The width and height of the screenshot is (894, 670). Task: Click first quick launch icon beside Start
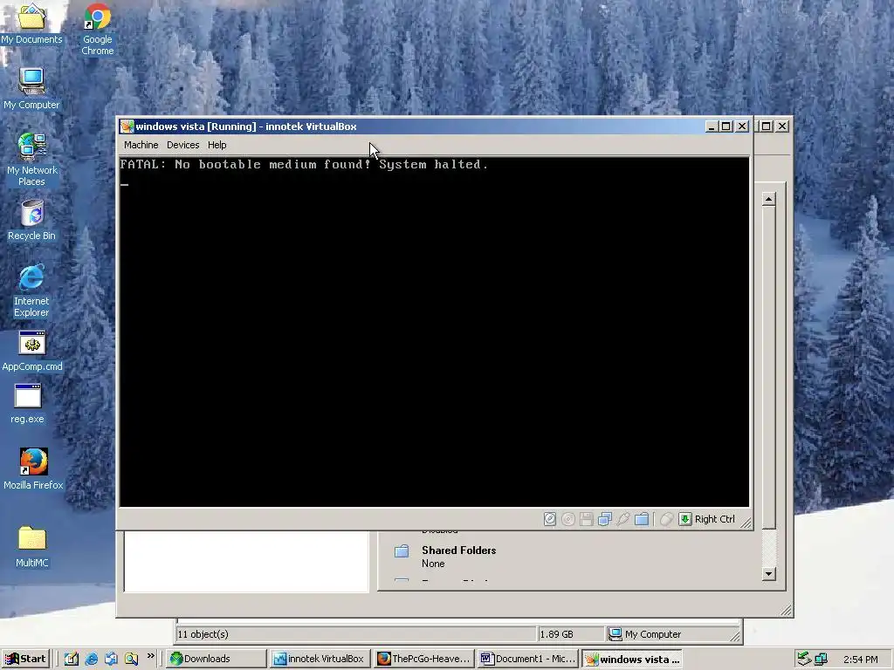click(x=72, y=659)
